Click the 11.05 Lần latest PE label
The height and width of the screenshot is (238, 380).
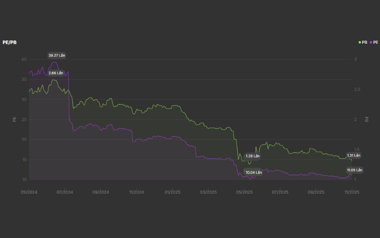(x=354, y=170)
